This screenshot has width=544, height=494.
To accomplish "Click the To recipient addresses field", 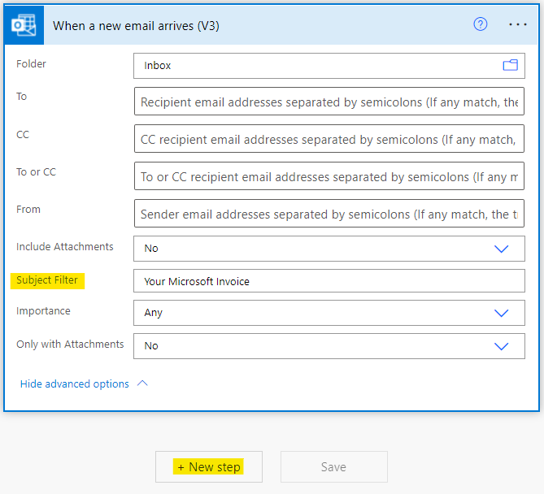I will [x=329, y=102].
